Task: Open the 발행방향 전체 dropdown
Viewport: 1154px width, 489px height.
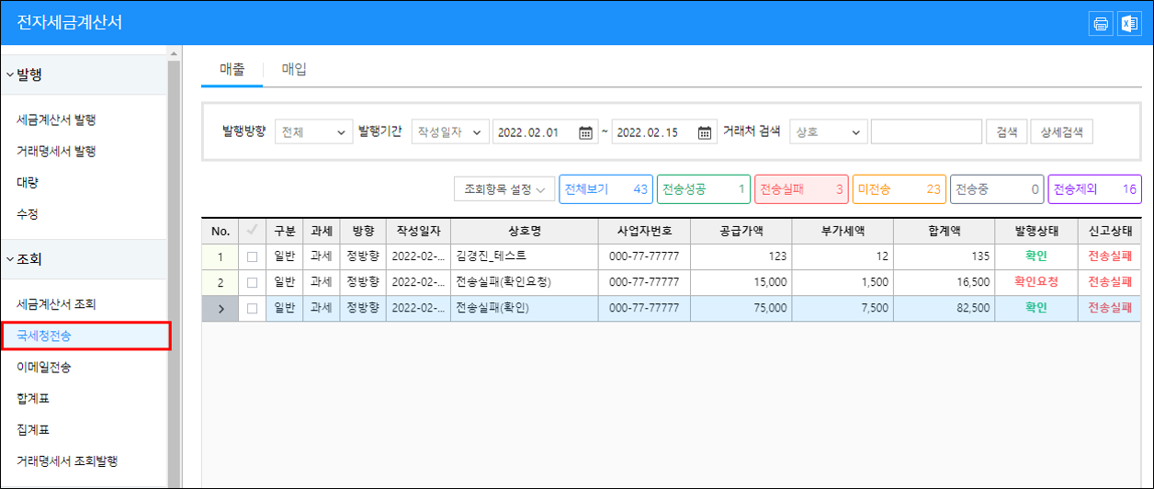Action: tap(313, 132)
